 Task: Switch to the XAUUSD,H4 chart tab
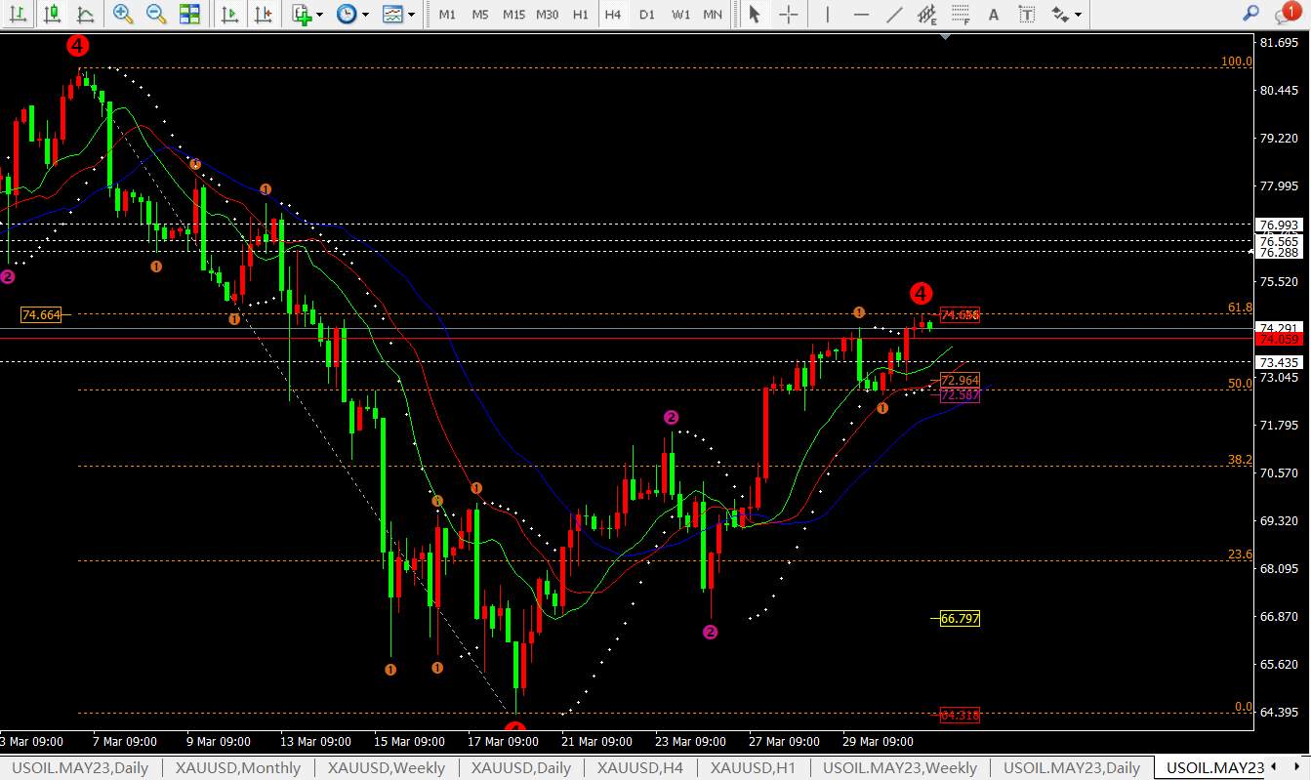coord(640,768)
